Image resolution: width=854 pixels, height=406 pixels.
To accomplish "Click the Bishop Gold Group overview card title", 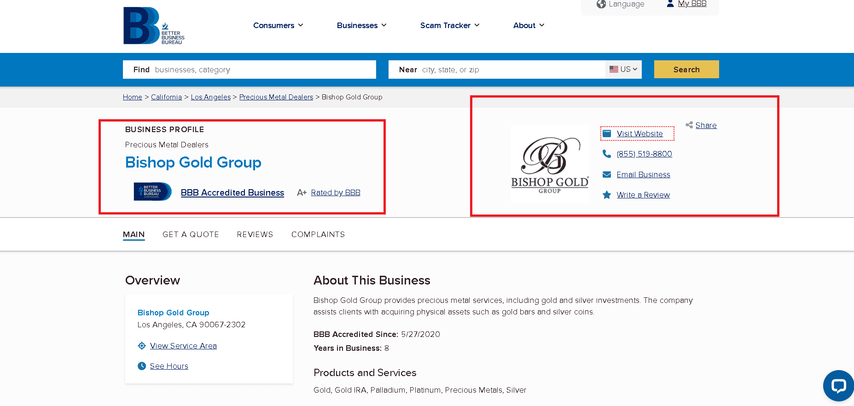I will 174,313.
